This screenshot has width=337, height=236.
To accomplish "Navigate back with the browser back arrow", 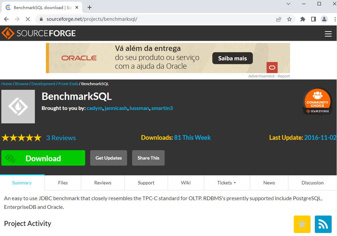I will [x=6, y=19].
